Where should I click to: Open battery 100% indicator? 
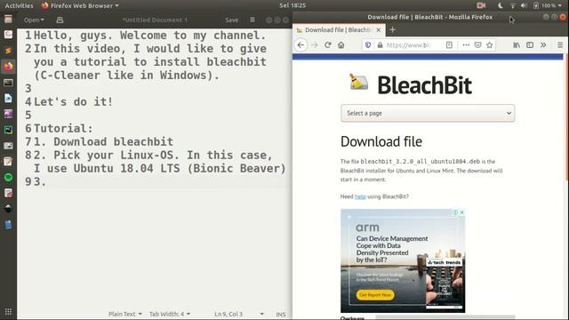click(544, 5)
